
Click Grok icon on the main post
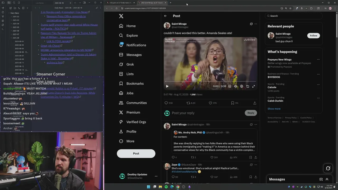click(x=251, y=24)
